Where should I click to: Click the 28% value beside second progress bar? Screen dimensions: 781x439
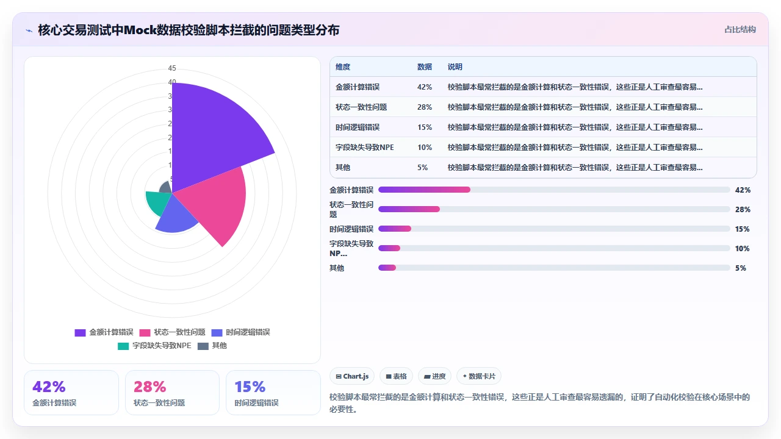(x=743, y=210)
